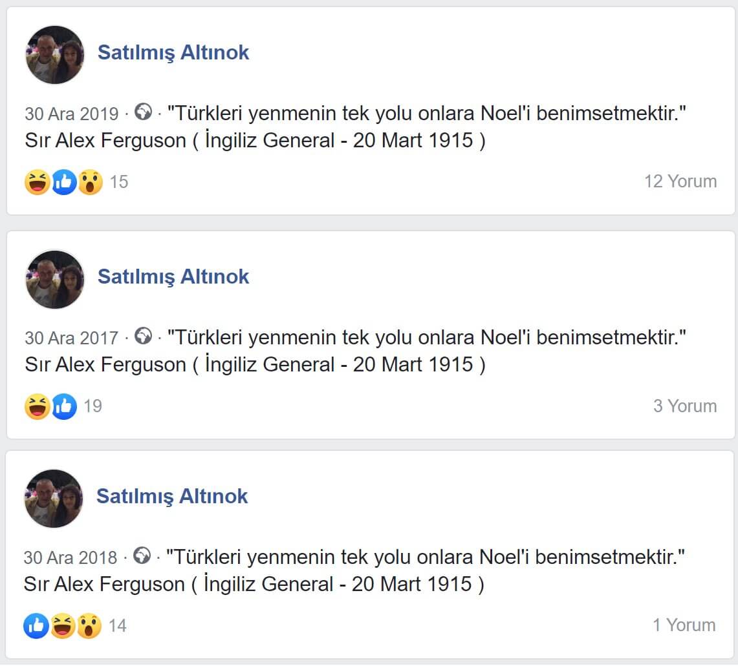Open Satılmış Altınok's name link on the 2019 post
This screenshot has height=666, width=738.
click(173, 52)
